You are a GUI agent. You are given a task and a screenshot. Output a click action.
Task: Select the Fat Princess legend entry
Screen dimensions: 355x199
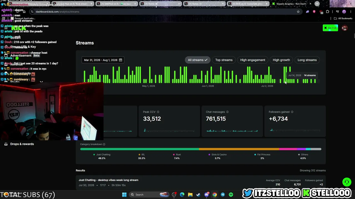tap(262, 156)
